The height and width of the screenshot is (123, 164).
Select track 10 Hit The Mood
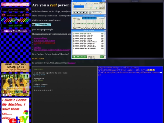[88, 49]
